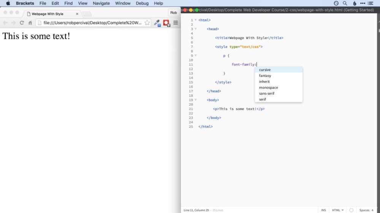This screenshot has width=380, height=213.
Task: Open the Window menu
Action: (x=123, y=3)
